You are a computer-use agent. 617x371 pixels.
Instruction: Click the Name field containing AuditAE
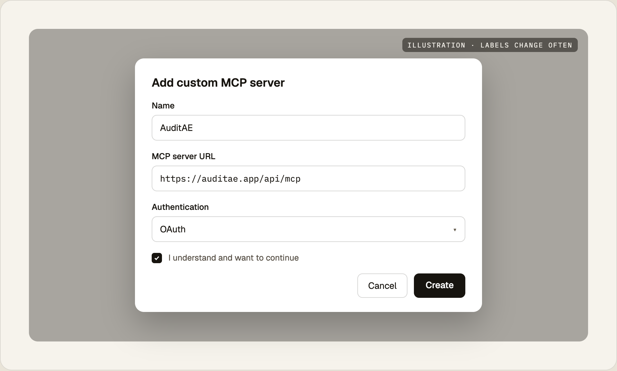(308, 128)
